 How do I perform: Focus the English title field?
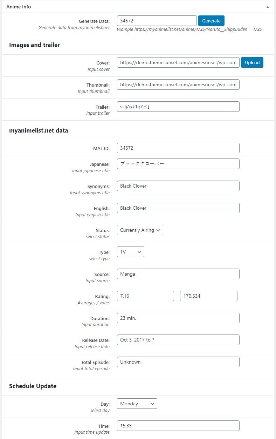178,208
